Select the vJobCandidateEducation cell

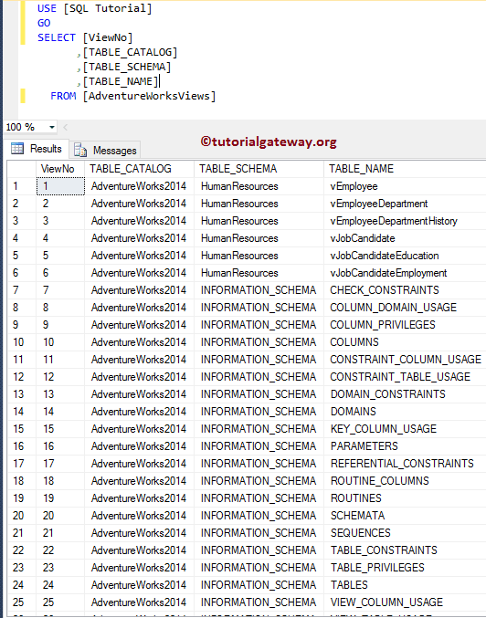pos(405,256)
